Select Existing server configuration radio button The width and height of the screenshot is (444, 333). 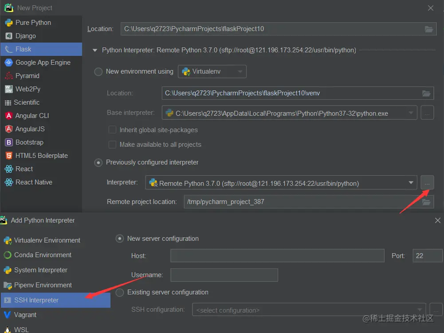click(120, 293)
